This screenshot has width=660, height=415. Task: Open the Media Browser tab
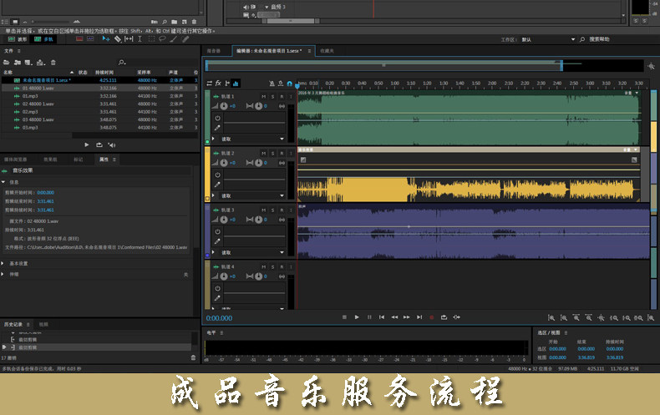coord(16,159)
